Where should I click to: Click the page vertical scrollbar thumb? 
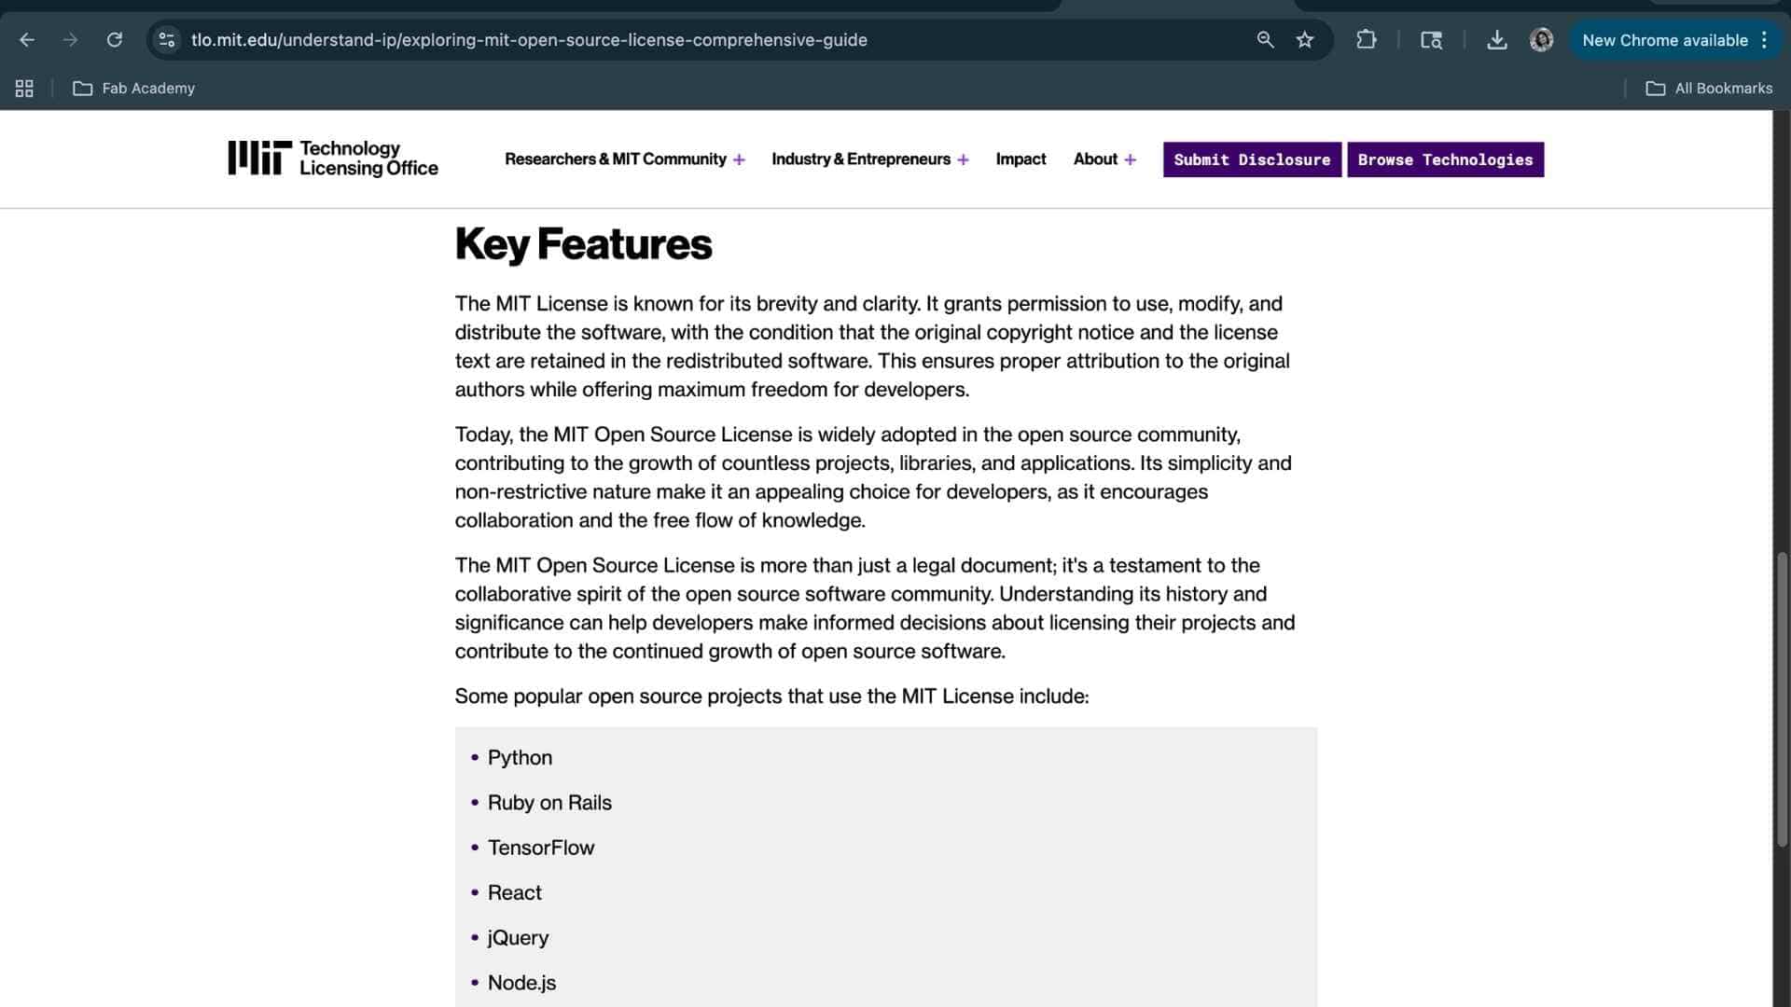click(x=1782, y=699)
